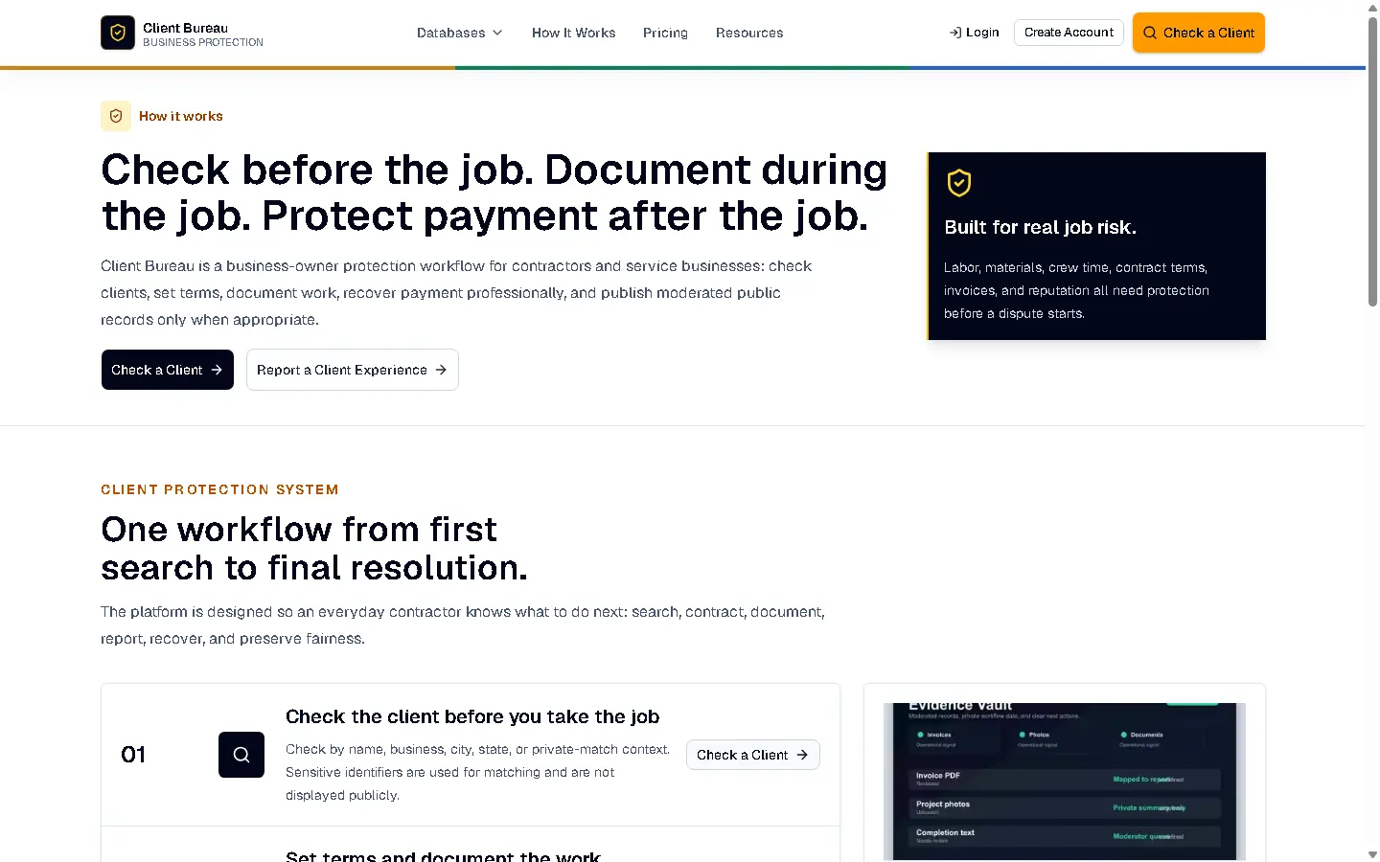Click the One workflow from first search heading
Screen dimensions: 1380x862
314,549
